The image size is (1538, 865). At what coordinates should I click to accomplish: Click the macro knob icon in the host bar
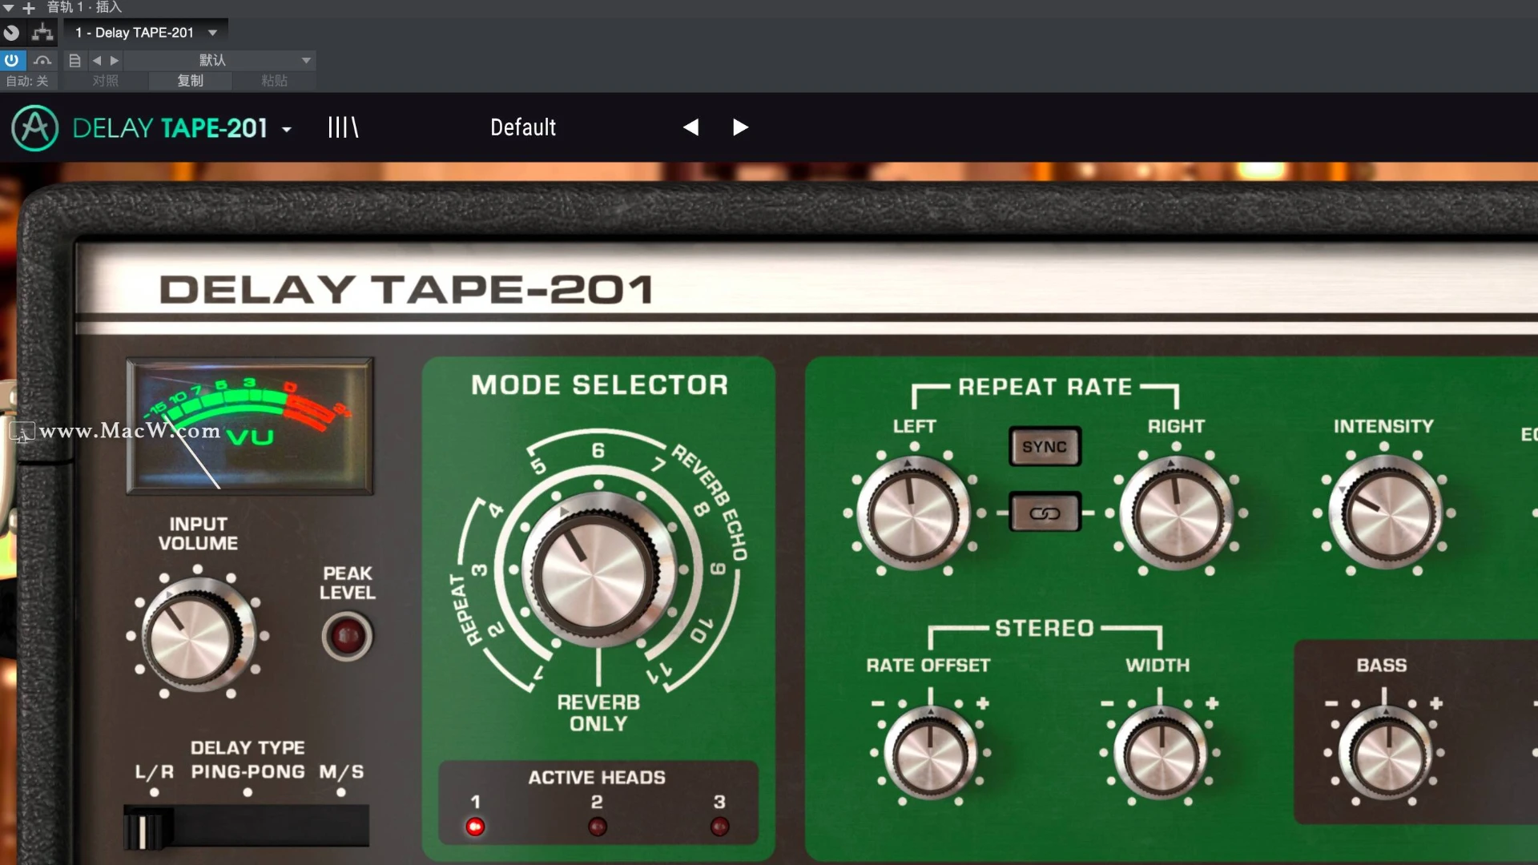pyautogui.click(x=11, y=33)
